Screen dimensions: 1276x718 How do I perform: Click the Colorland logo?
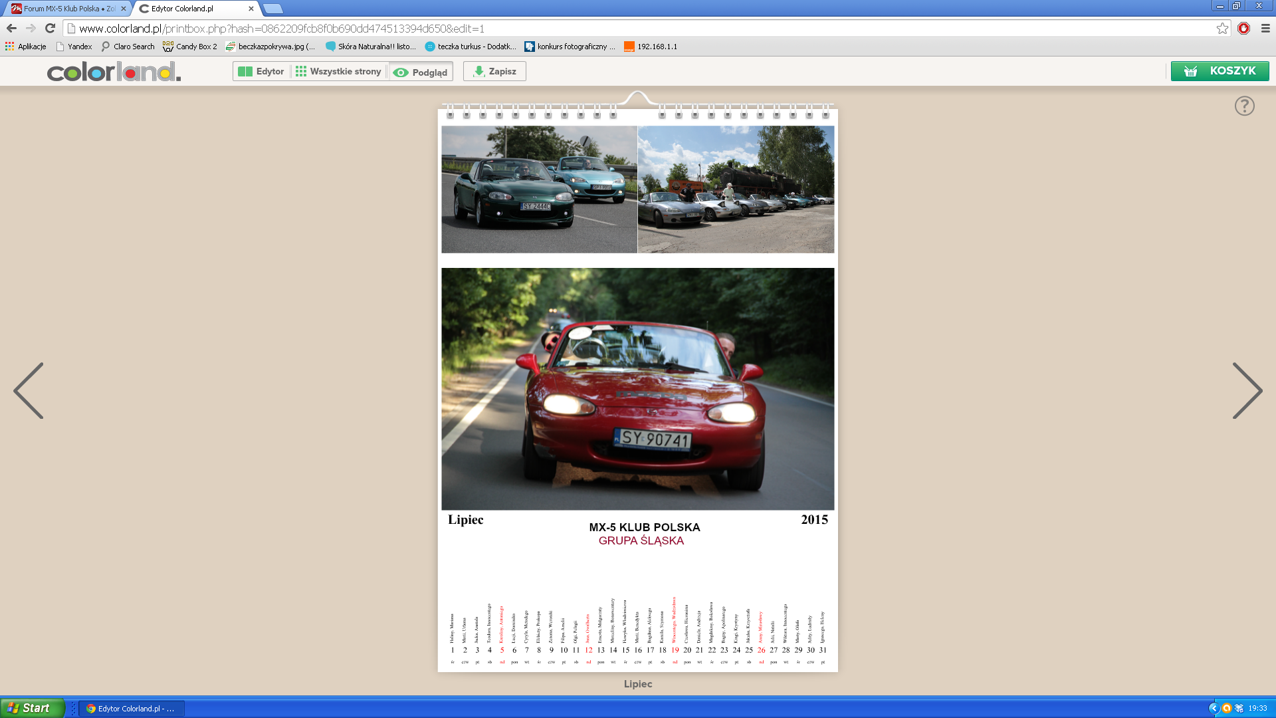114,72
